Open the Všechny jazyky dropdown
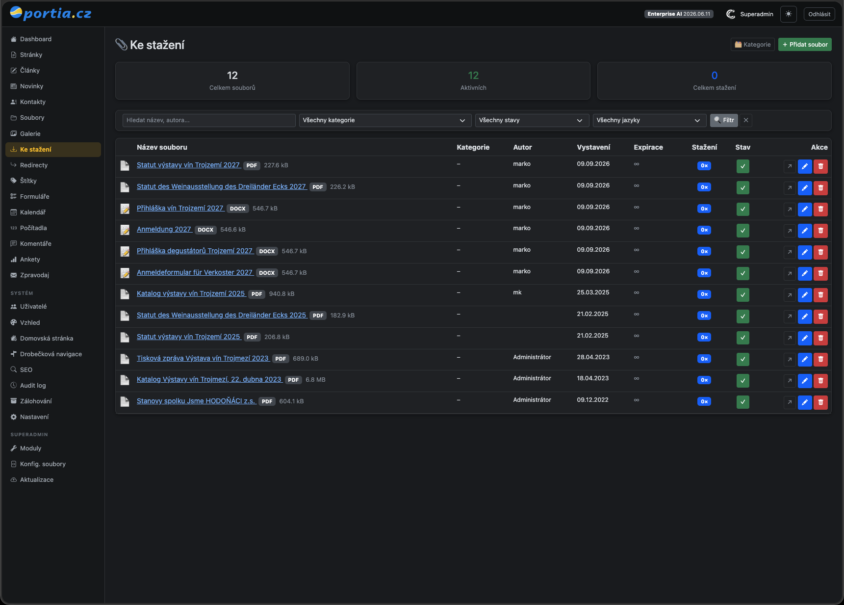Viewport: 844px width, 605px height. 649,120
